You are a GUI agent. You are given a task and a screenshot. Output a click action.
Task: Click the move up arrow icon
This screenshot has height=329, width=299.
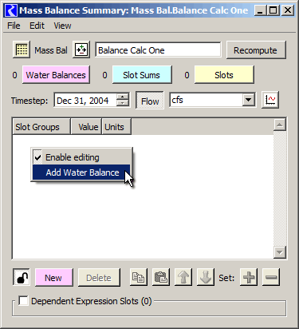point(183,277)
